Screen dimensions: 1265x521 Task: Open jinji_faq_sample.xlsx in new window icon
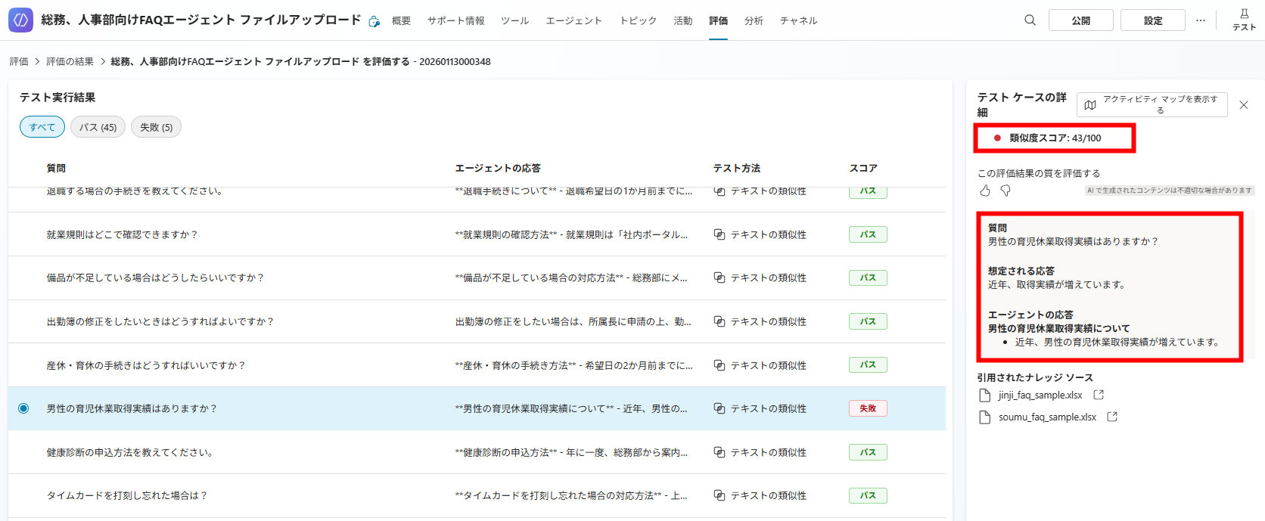tap(1099, 395)
